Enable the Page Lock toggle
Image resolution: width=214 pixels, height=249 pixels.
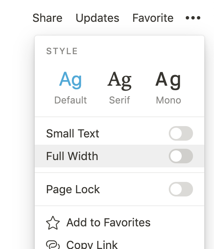tap(181, 189)
